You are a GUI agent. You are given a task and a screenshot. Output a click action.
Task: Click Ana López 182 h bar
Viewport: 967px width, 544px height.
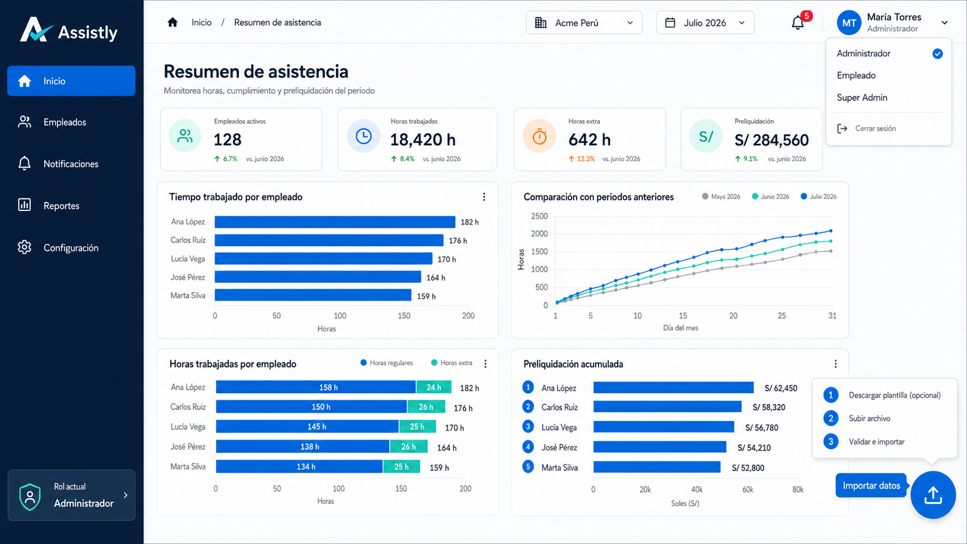click(335, 222)
